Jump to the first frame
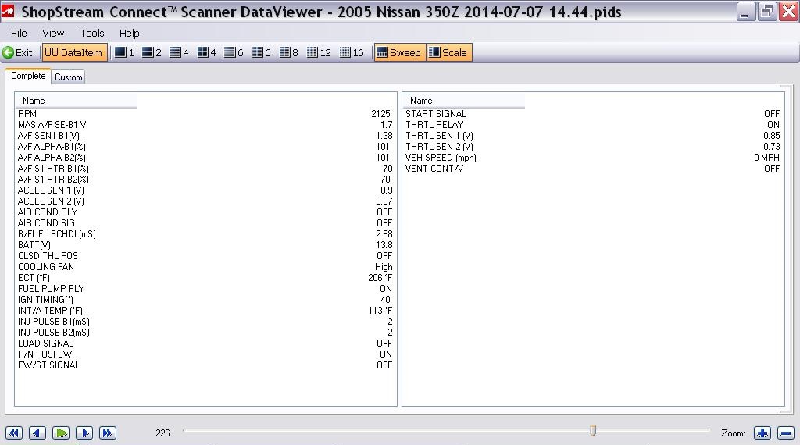800x445 pixels. pos(14,433)
